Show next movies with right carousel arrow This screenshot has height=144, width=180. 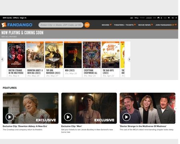(x=129, y=59)
